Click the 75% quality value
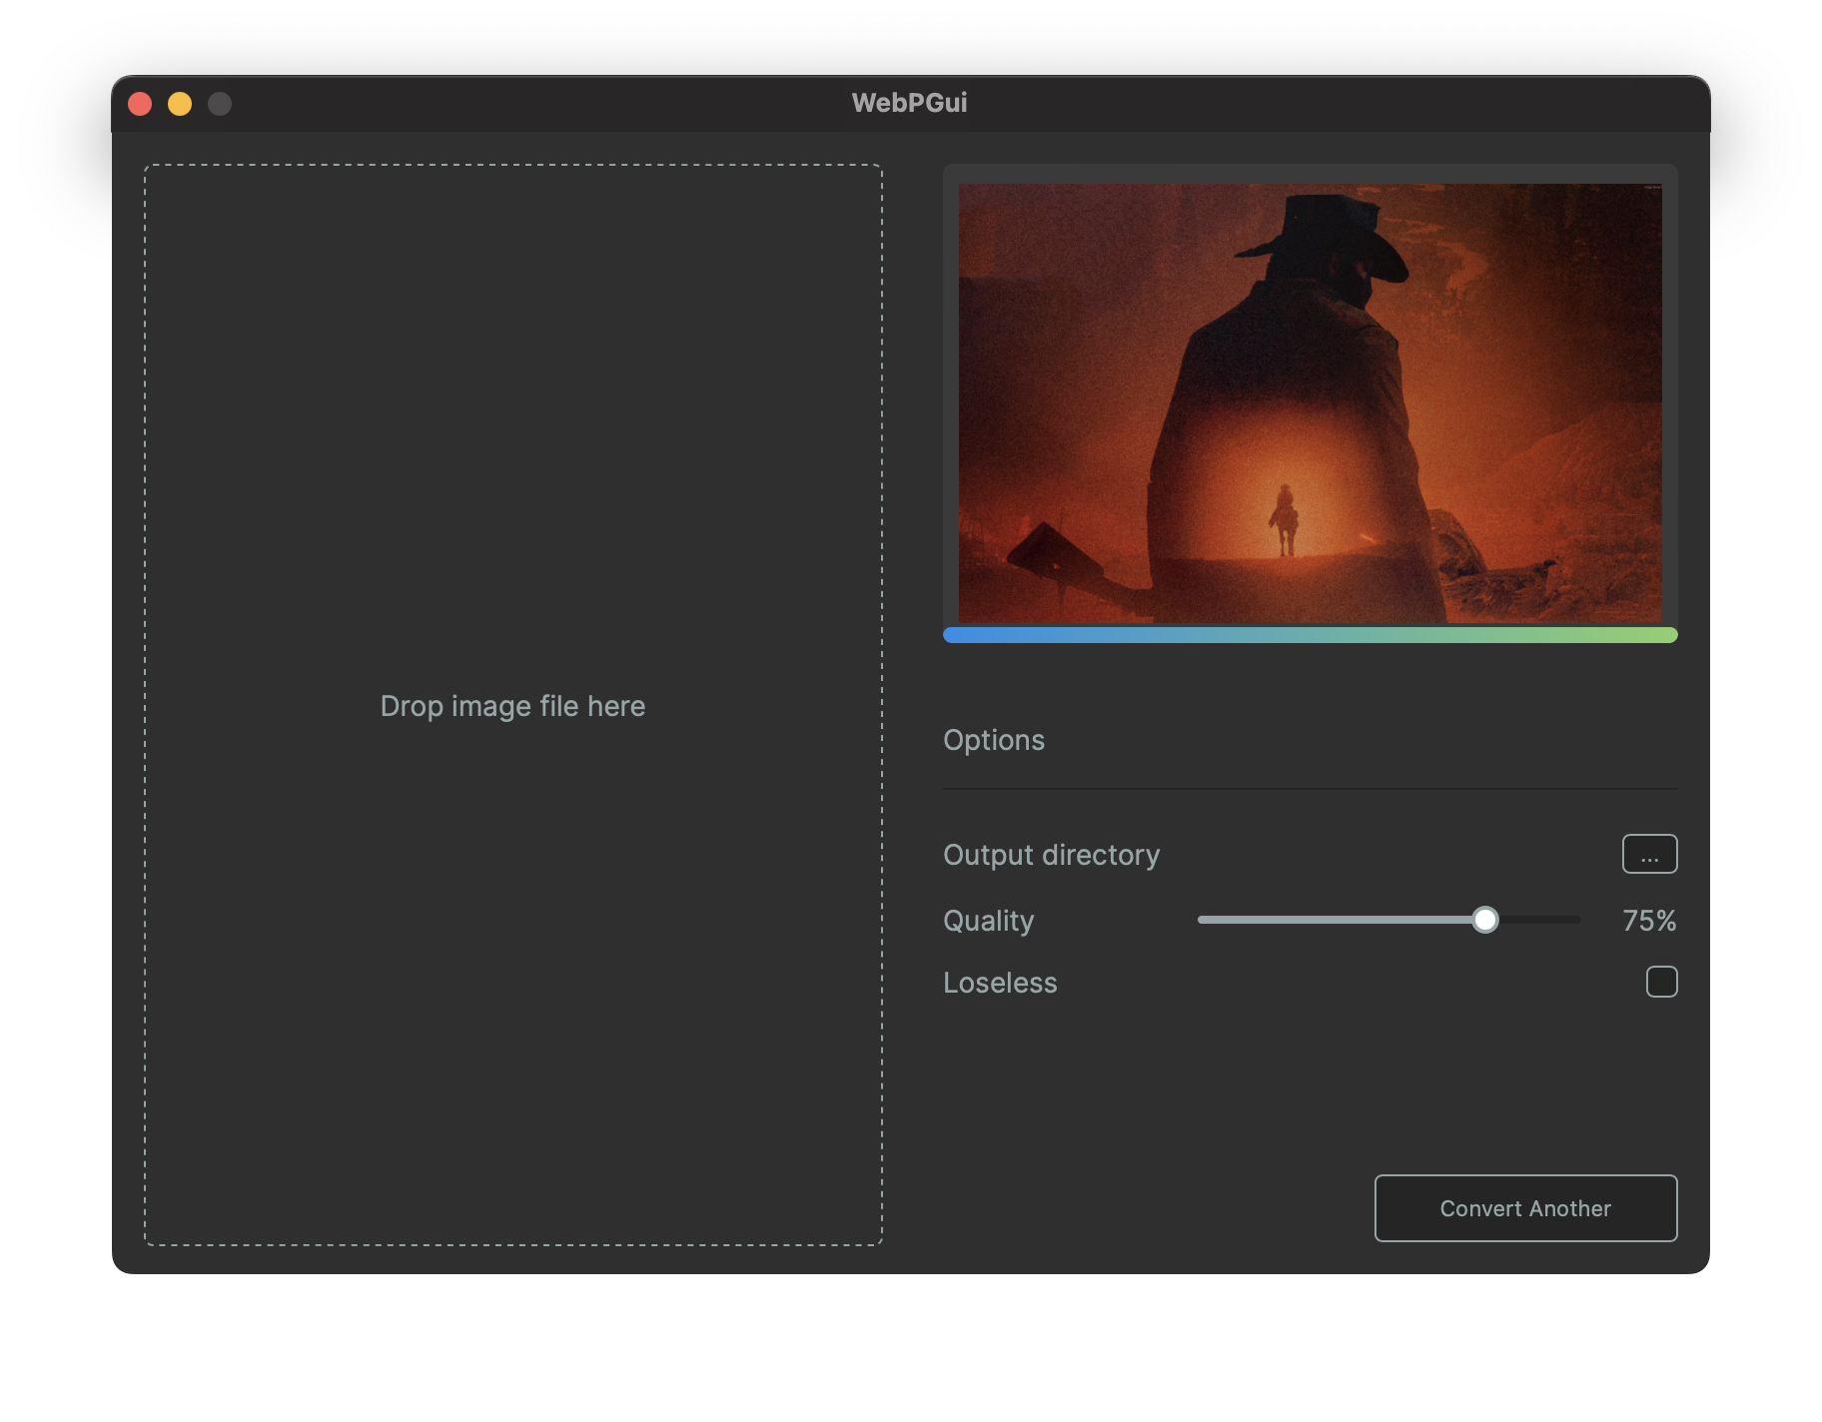This screenshot has width=1822, height=1422. coord(1649,920)
